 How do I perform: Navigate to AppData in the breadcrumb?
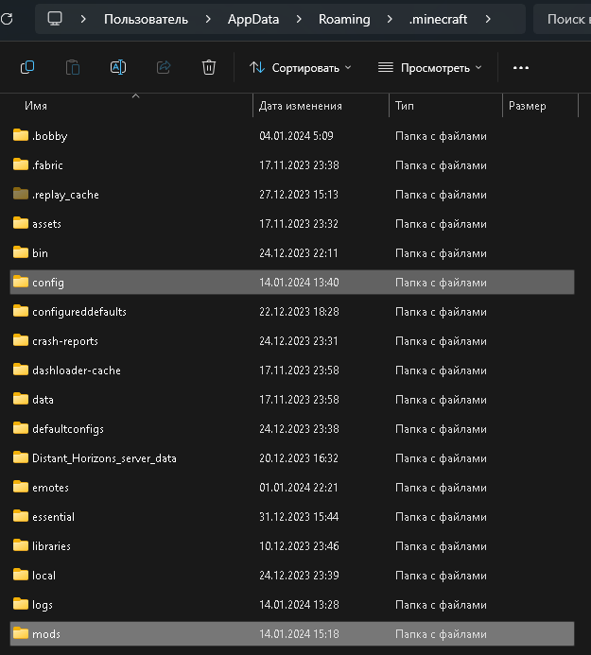(253, 19)
